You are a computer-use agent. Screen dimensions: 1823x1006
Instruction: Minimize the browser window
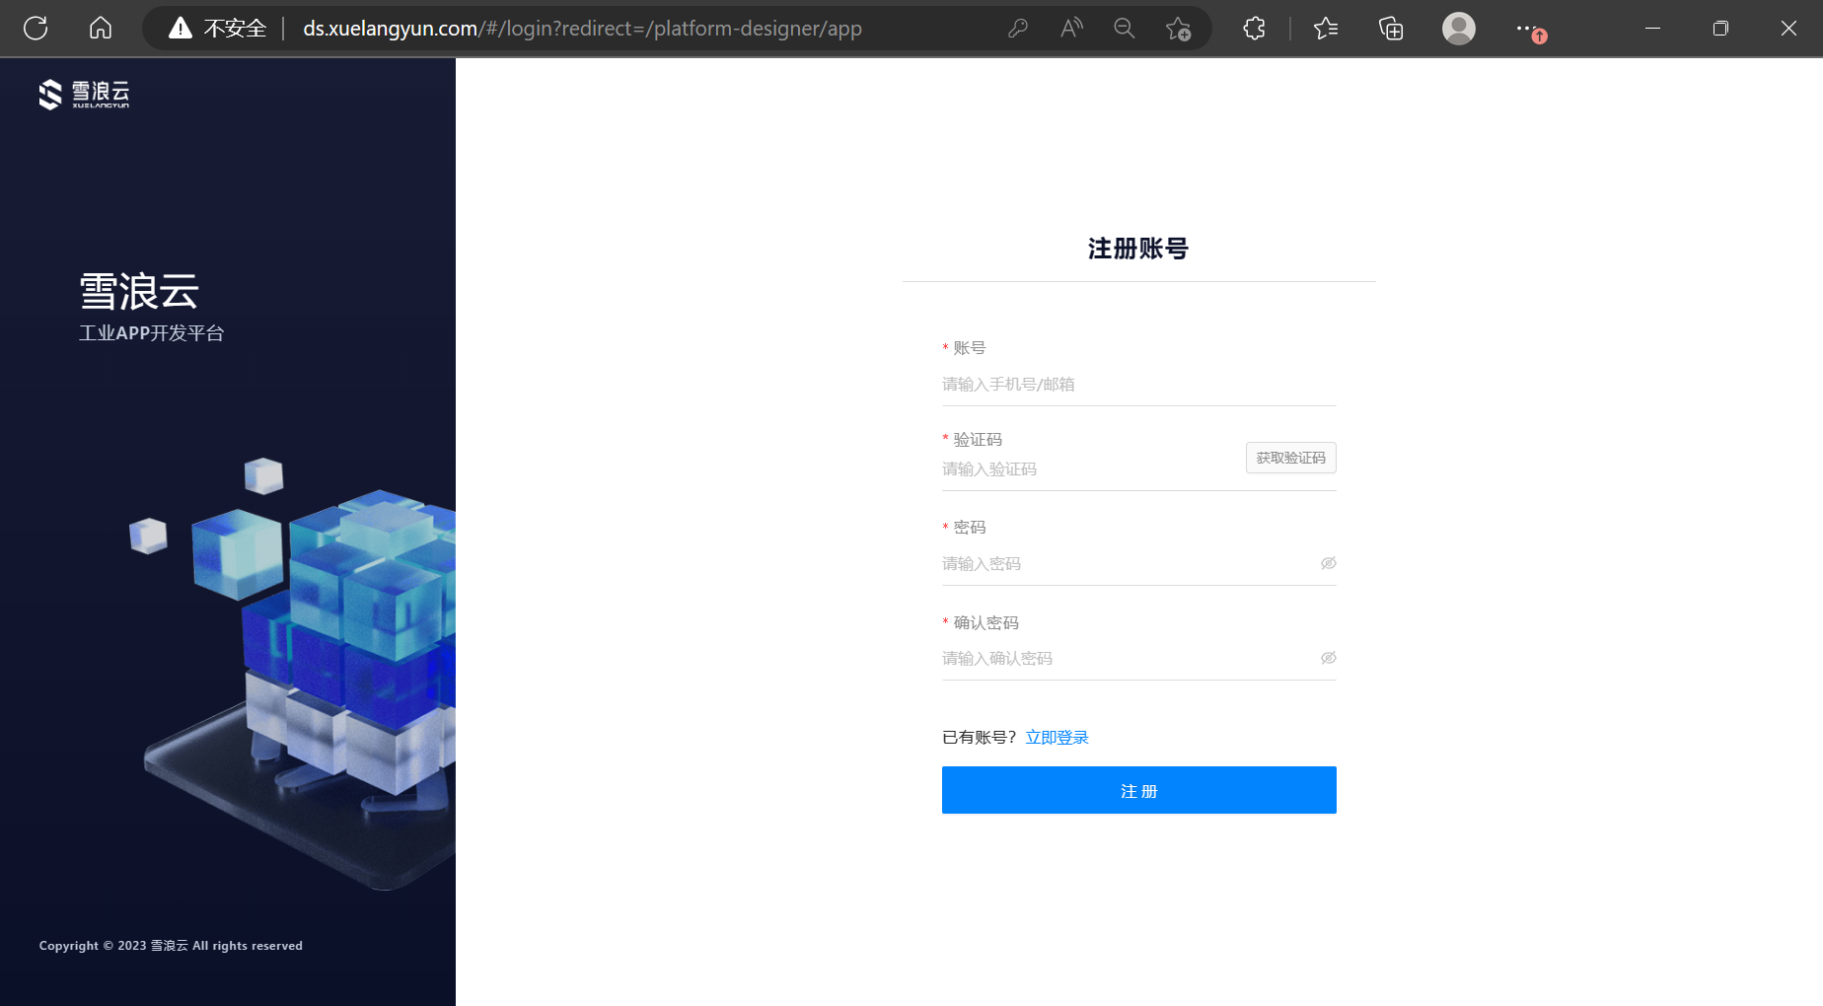pos(1652,29)
